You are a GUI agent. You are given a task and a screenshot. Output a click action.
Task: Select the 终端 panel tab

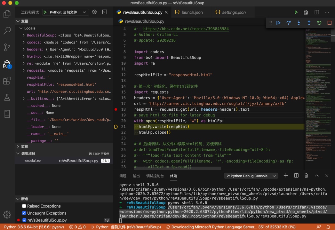[x=174, y=176]
